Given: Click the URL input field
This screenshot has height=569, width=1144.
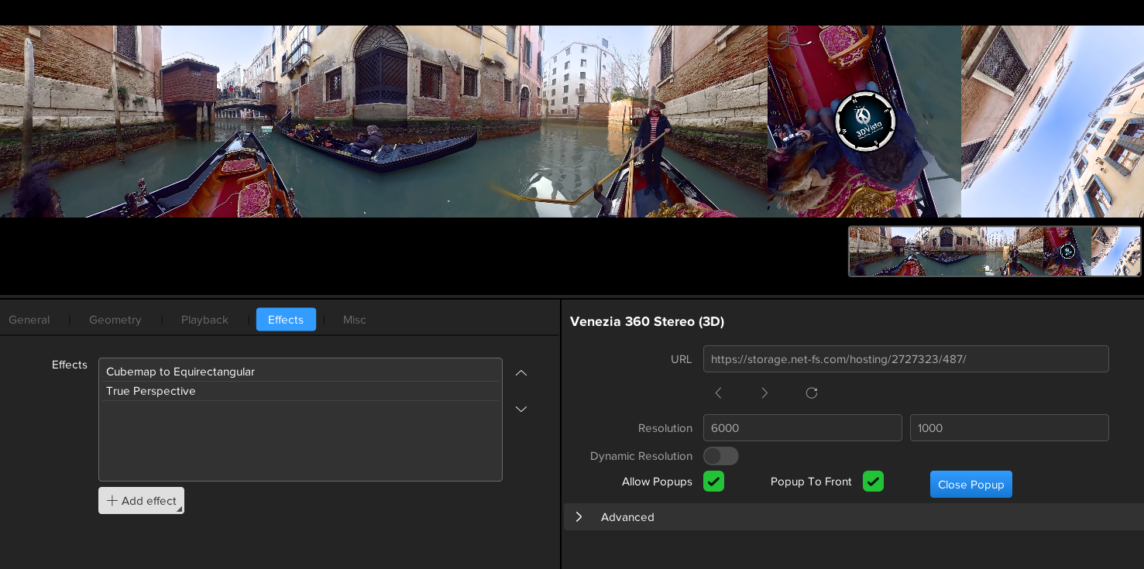Looking at the screenshot, I should [905, 359].
